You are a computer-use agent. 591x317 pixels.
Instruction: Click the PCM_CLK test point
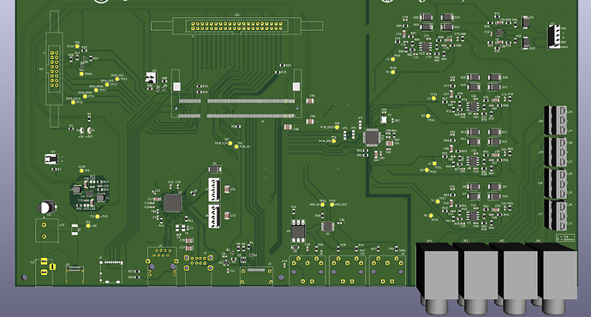coord(230,143)
